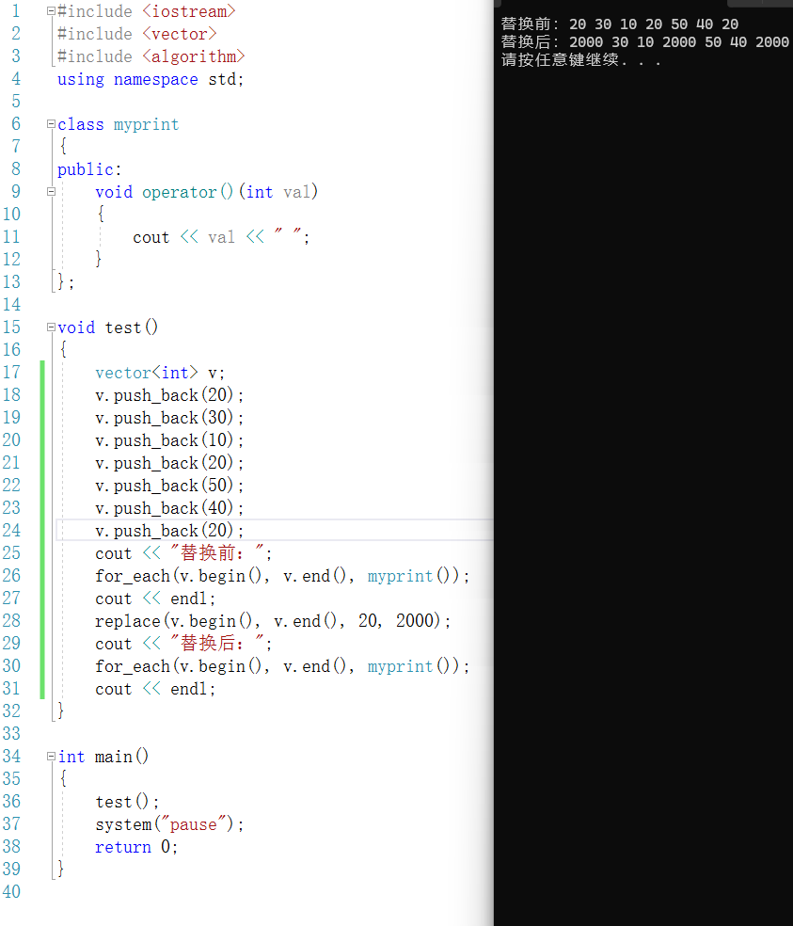The image size is (793, 926).
Task: Click the 'test();' call inside main
Action: coord(127,802)
